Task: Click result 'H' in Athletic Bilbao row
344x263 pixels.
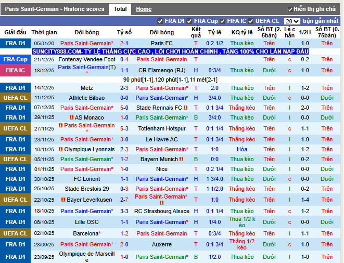Action: pos(196,98)
